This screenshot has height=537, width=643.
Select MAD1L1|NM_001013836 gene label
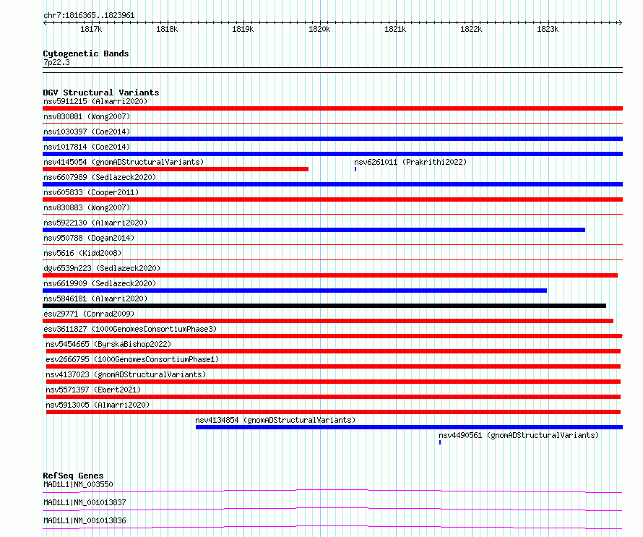[85, 520]
